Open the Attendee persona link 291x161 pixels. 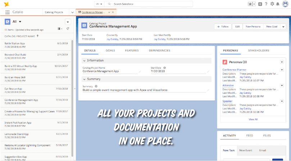point(228,86)
